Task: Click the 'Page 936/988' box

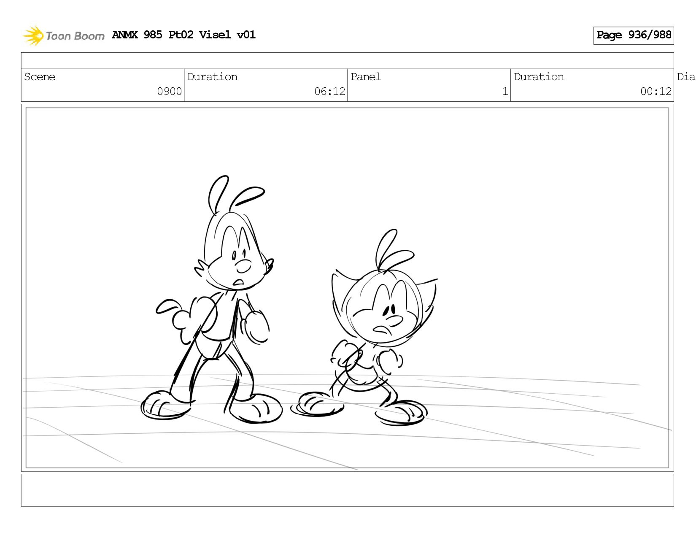Action: coord(634,35)
